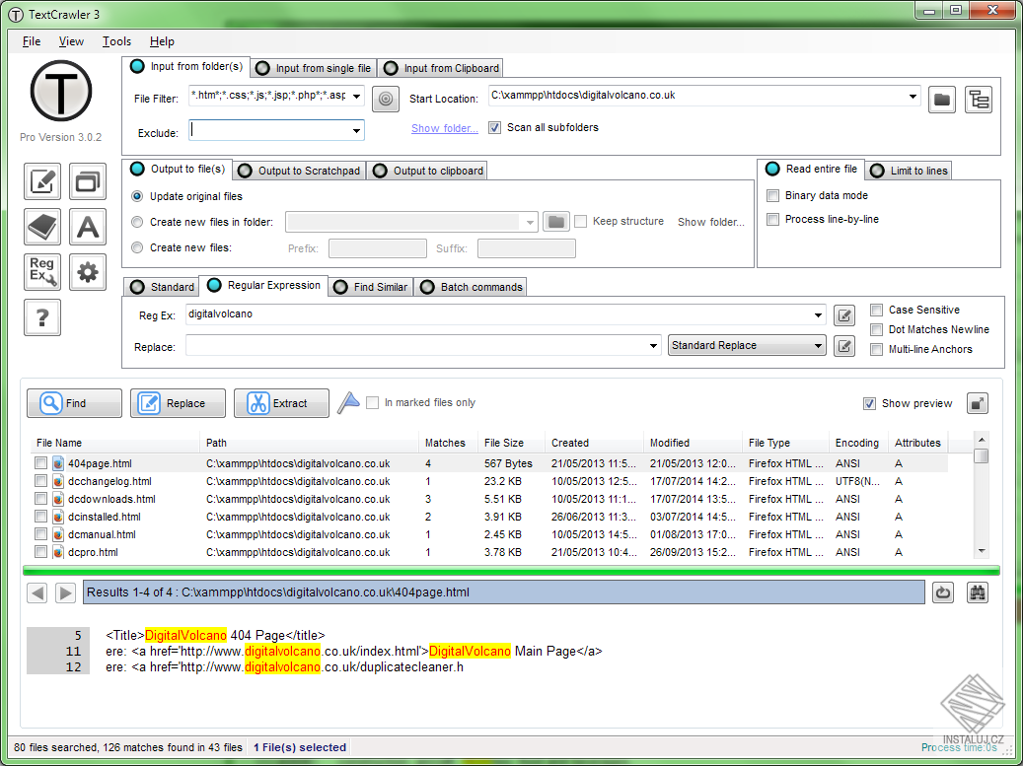
Task: Open the View menu
Action: 71,41
